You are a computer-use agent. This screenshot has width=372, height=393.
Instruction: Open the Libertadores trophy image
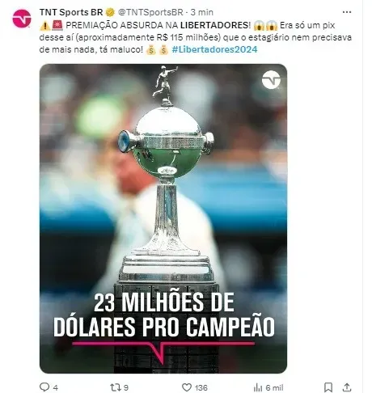pos(163,218)
